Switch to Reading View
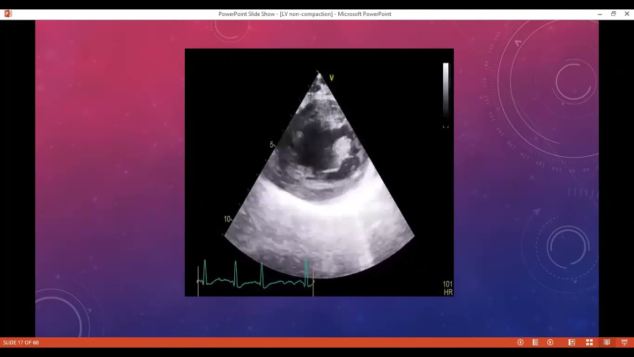The height and width of the screenshot is (357, 634). pos(607,342)
